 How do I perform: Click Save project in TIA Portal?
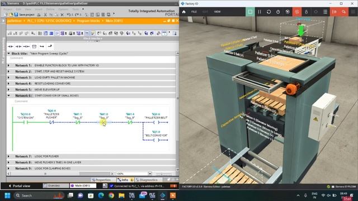click(24, 15)
